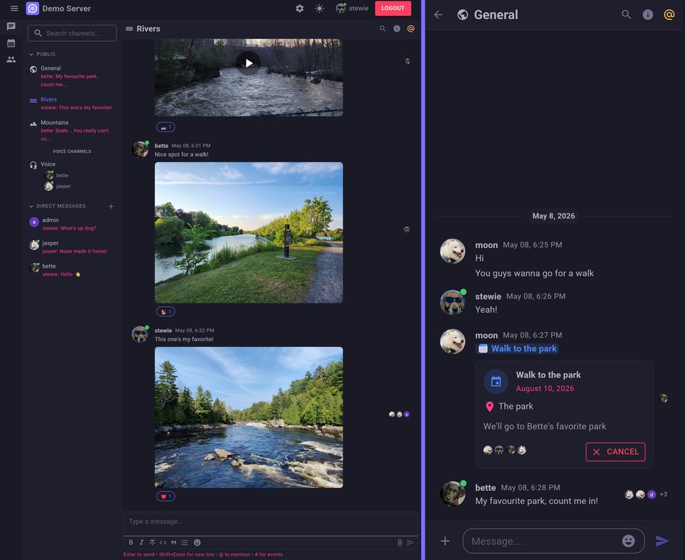Search messages in the General panel header

(x=626, y=15)
